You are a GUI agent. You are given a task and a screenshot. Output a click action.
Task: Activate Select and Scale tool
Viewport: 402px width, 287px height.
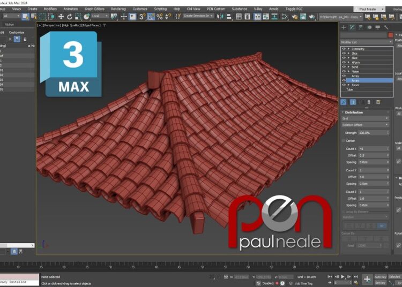(x=78, y=17)
